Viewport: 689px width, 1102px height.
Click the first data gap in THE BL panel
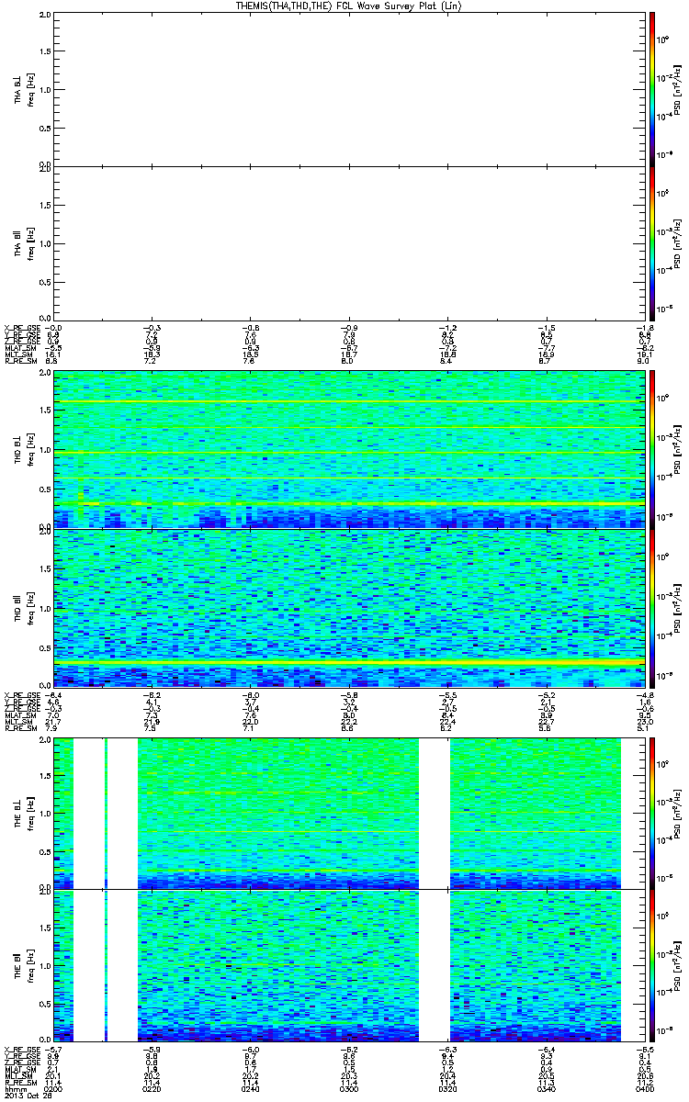[89, 813]
